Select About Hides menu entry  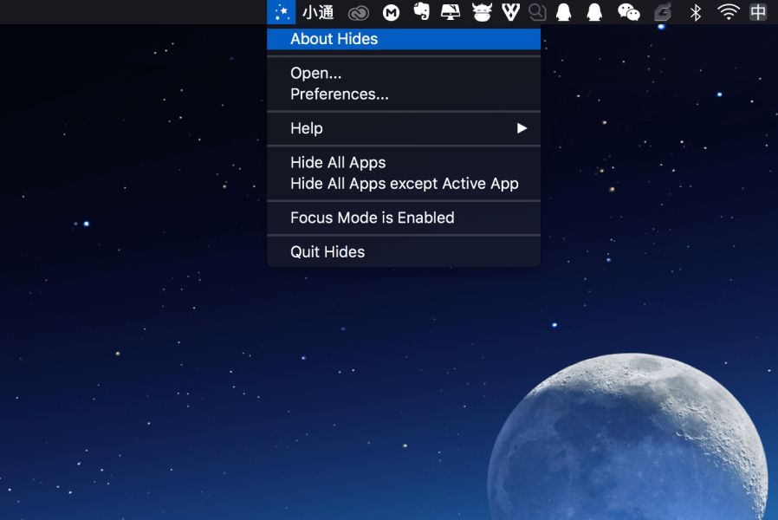point(404,39)
